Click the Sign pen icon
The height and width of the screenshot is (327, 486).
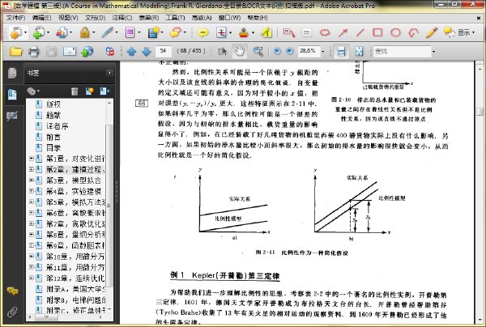pyautogui.click(x=107, y=32)
